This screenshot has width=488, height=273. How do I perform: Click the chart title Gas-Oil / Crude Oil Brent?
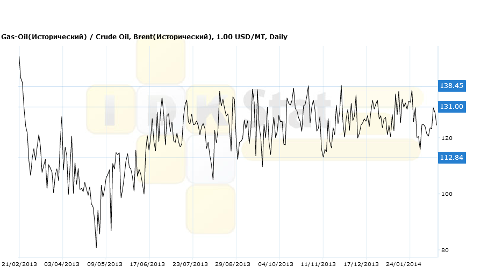click(144, 37)
